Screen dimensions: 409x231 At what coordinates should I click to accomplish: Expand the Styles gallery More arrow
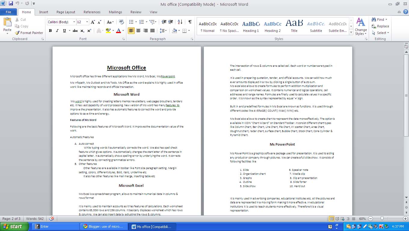click(351, 32)
